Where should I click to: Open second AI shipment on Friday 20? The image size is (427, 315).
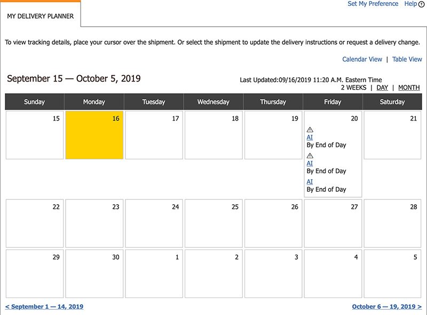pos(310,163)
